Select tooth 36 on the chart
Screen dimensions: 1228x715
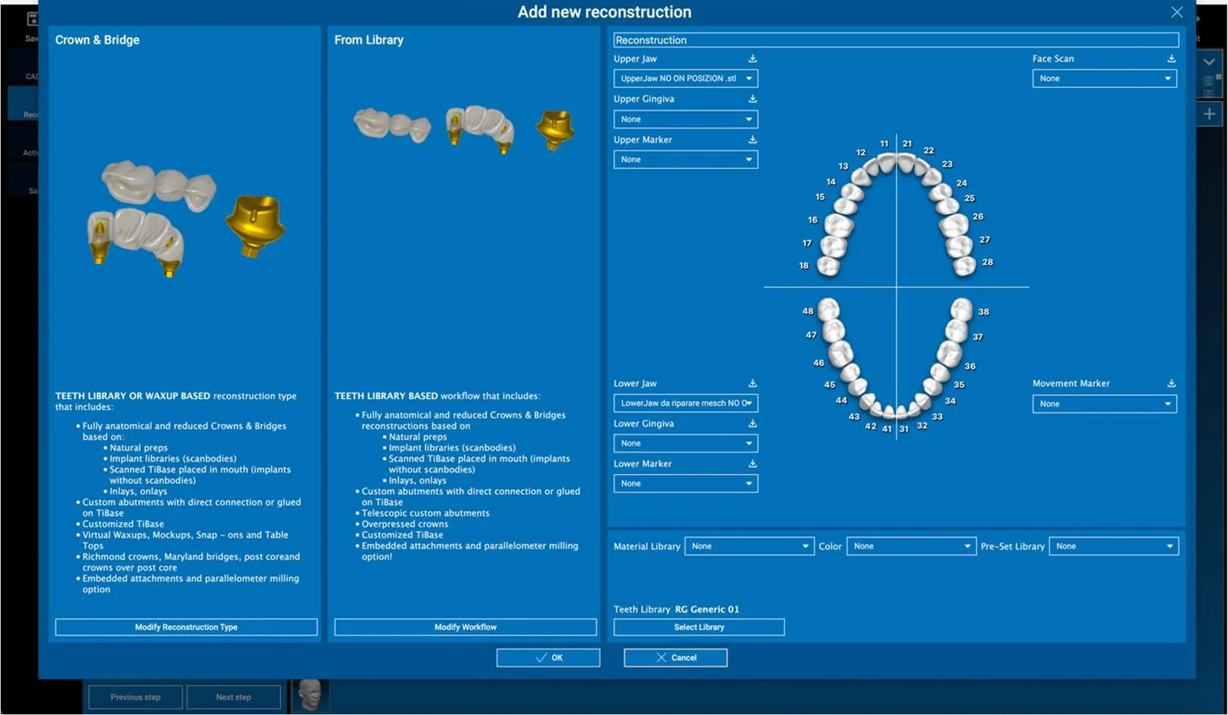click(x=949, y=354)
